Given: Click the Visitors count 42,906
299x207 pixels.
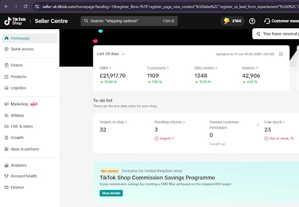Looking at the screenshot, I should click(x=251, y=76).
